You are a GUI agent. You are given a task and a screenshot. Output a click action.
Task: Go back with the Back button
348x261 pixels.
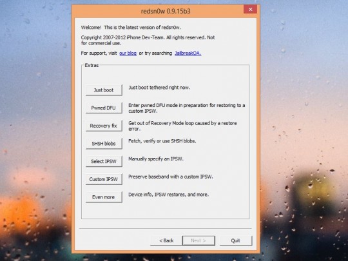click(x=166, y=240)
